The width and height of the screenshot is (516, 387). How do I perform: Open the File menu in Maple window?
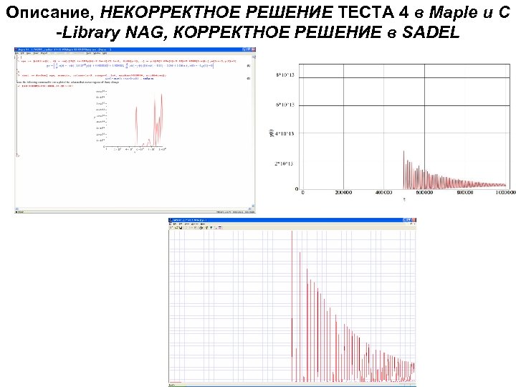16,53
